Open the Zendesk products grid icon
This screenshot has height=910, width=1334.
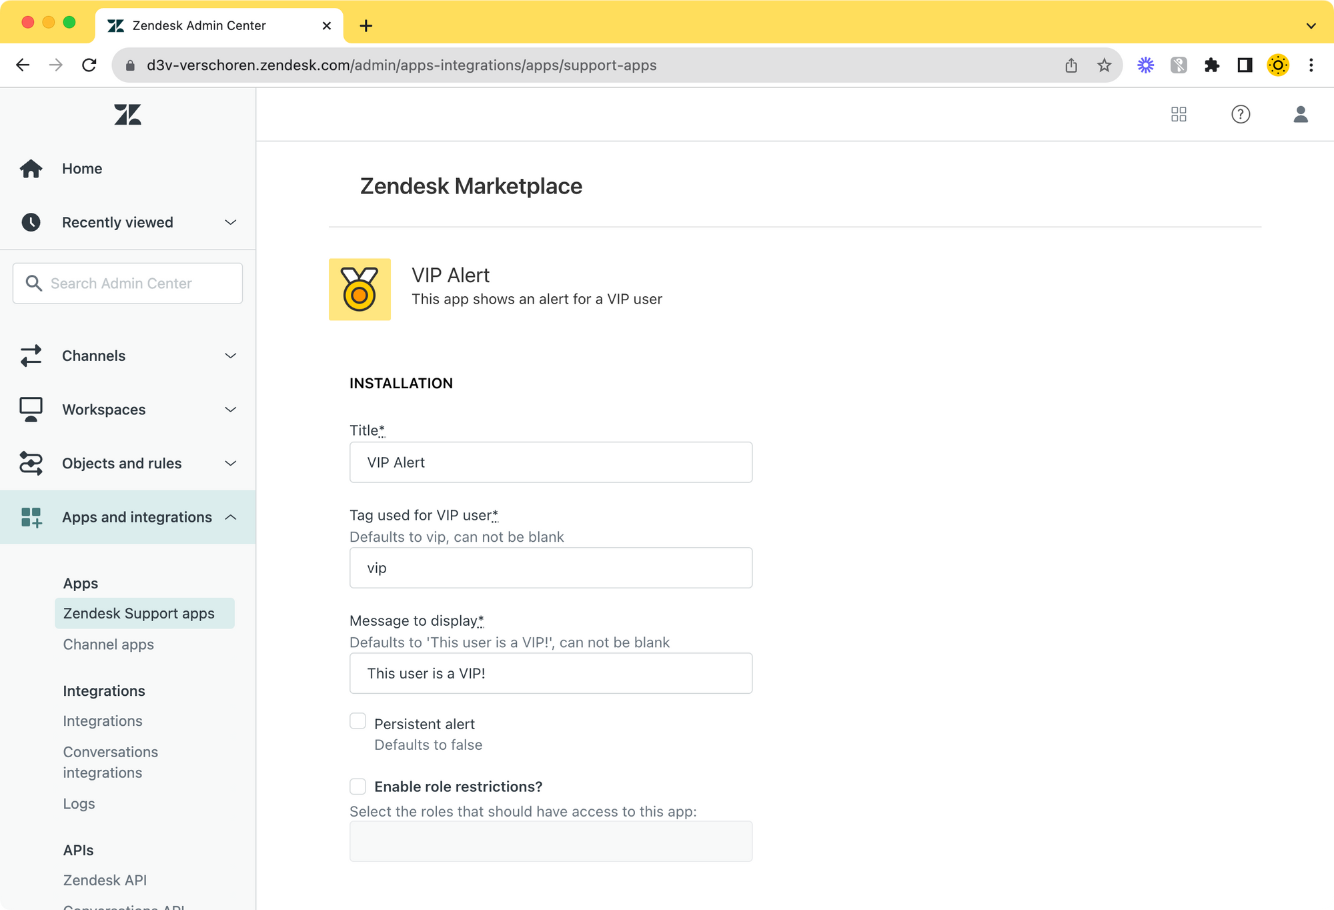point(1179,114)
